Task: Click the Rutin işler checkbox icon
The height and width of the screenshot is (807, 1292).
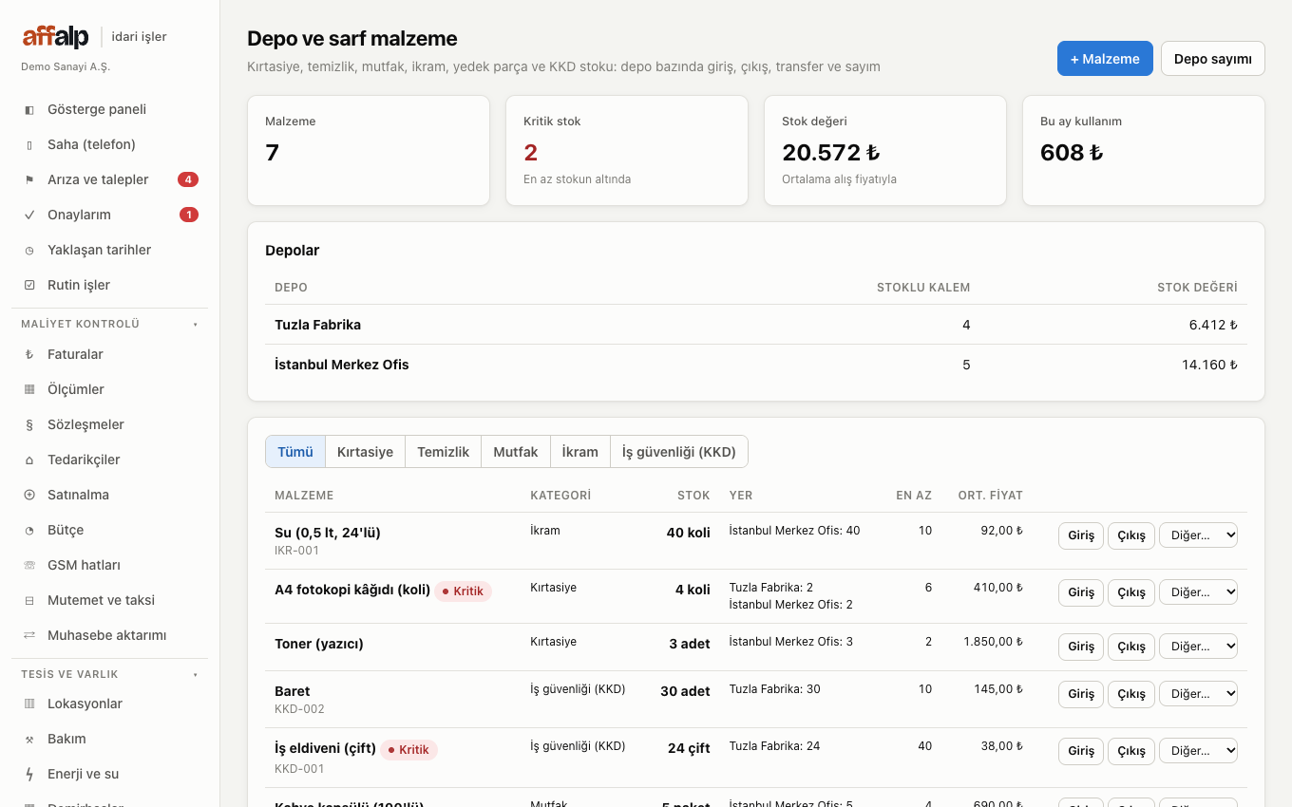Action: pos(29,286)
